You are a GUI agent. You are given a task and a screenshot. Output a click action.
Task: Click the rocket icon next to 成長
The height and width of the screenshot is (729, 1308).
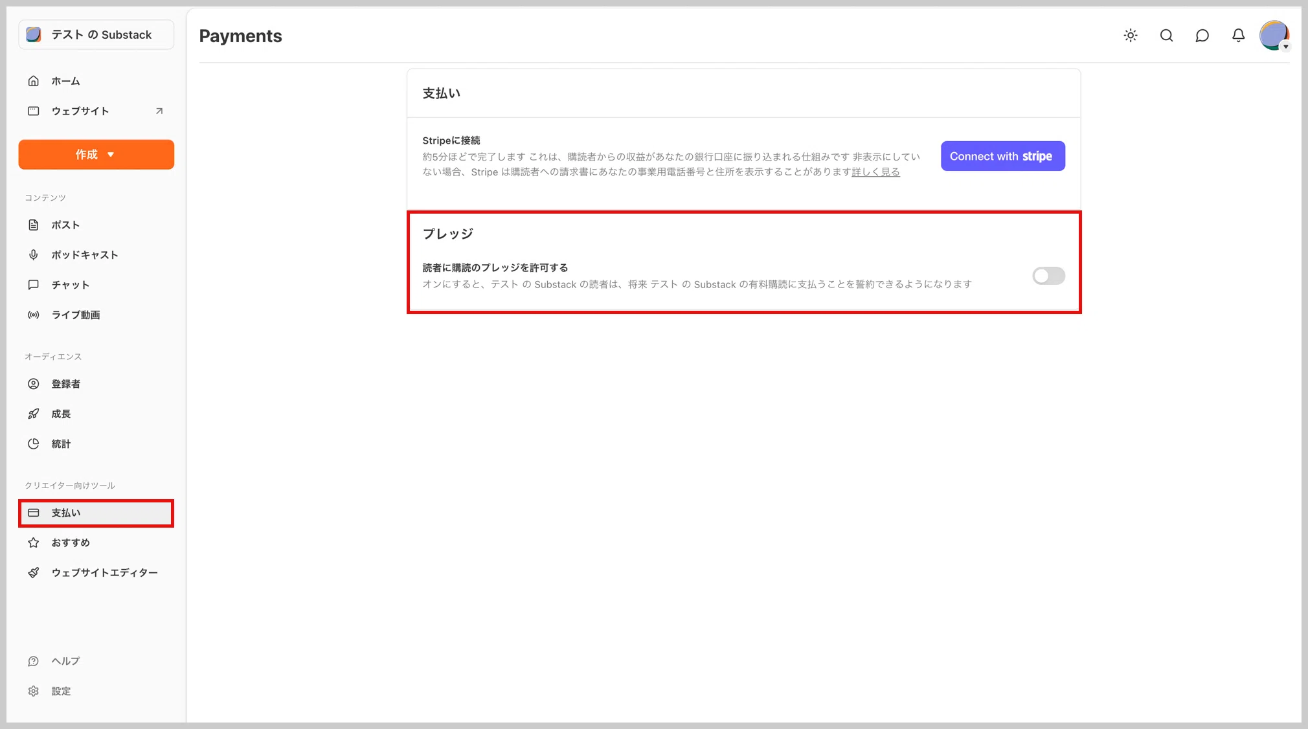[x=34, y=414]
